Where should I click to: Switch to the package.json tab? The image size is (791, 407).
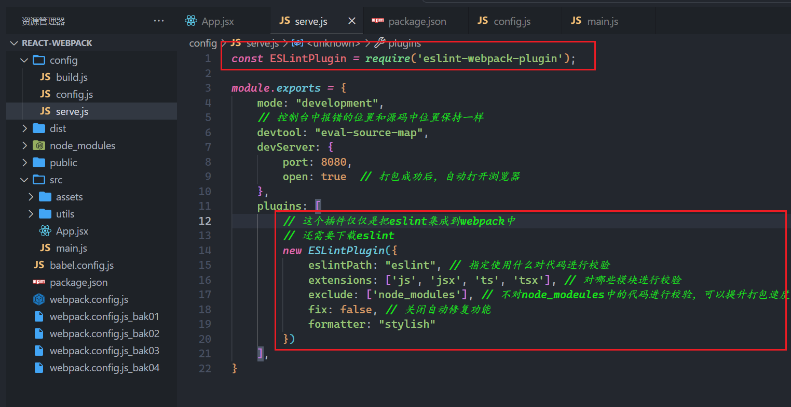416,21
